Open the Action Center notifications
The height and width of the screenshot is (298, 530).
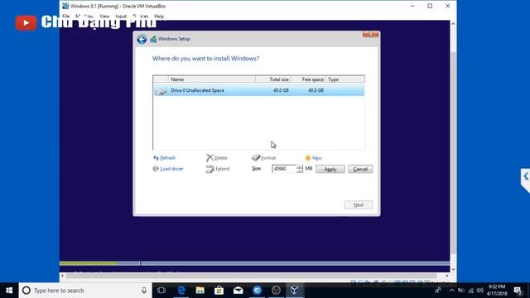click(518, 291)
